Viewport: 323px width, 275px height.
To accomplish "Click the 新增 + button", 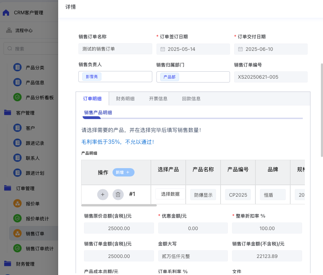I will pyautogui.click(x=123, y=172).
